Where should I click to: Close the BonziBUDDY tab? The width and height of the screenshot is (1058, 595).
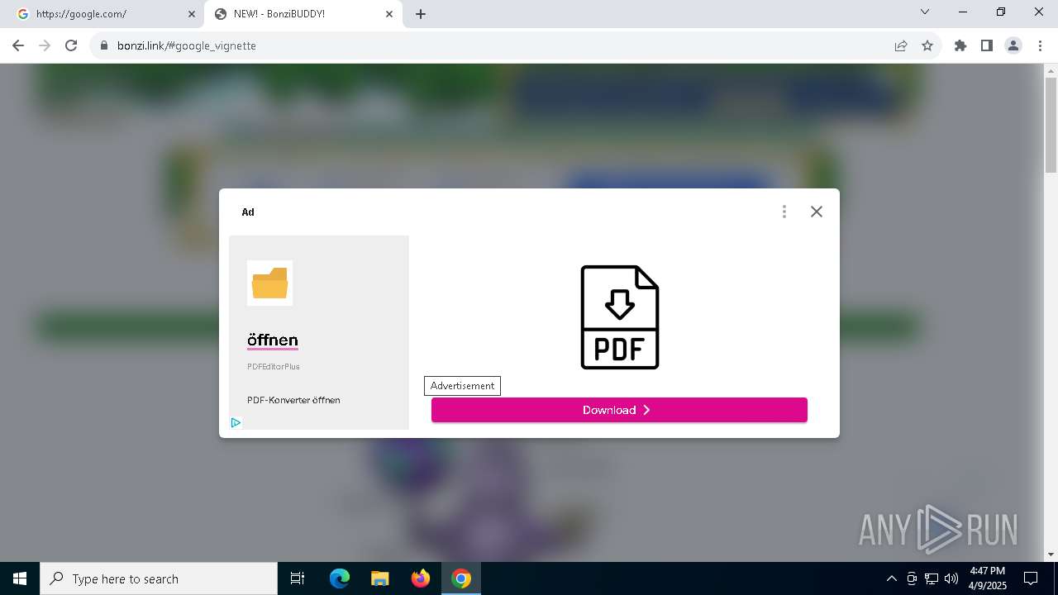(389, 14)
